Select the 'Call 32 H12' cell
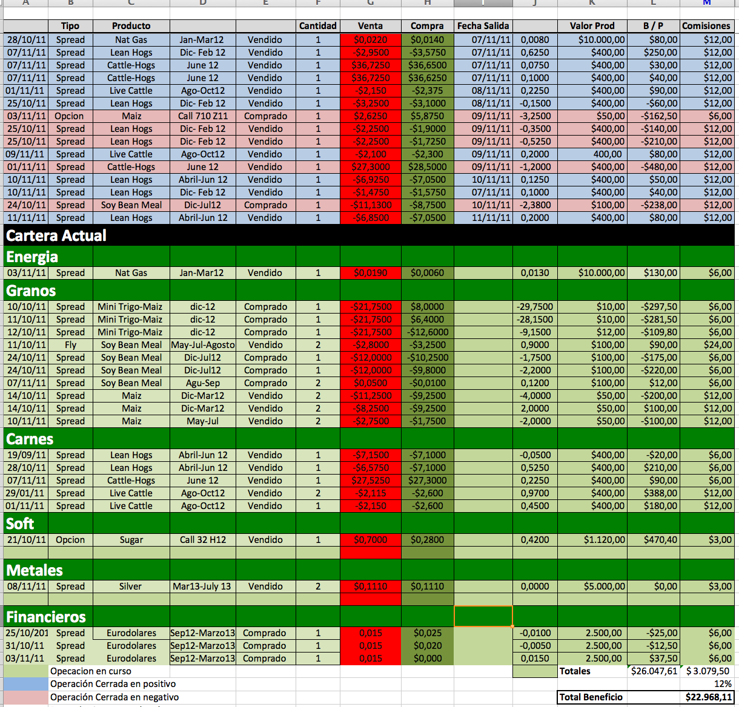The width and height of the screenshot is (739, 707). pyautogui.click(x=203, y=540)
